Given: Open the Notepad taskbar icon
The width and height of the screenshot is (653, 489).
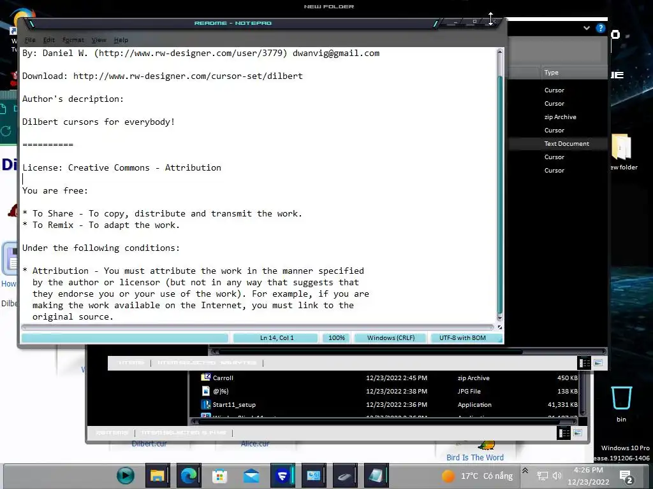Looking at the screenshot, I should pyautogui.click(x=376, y=475).
